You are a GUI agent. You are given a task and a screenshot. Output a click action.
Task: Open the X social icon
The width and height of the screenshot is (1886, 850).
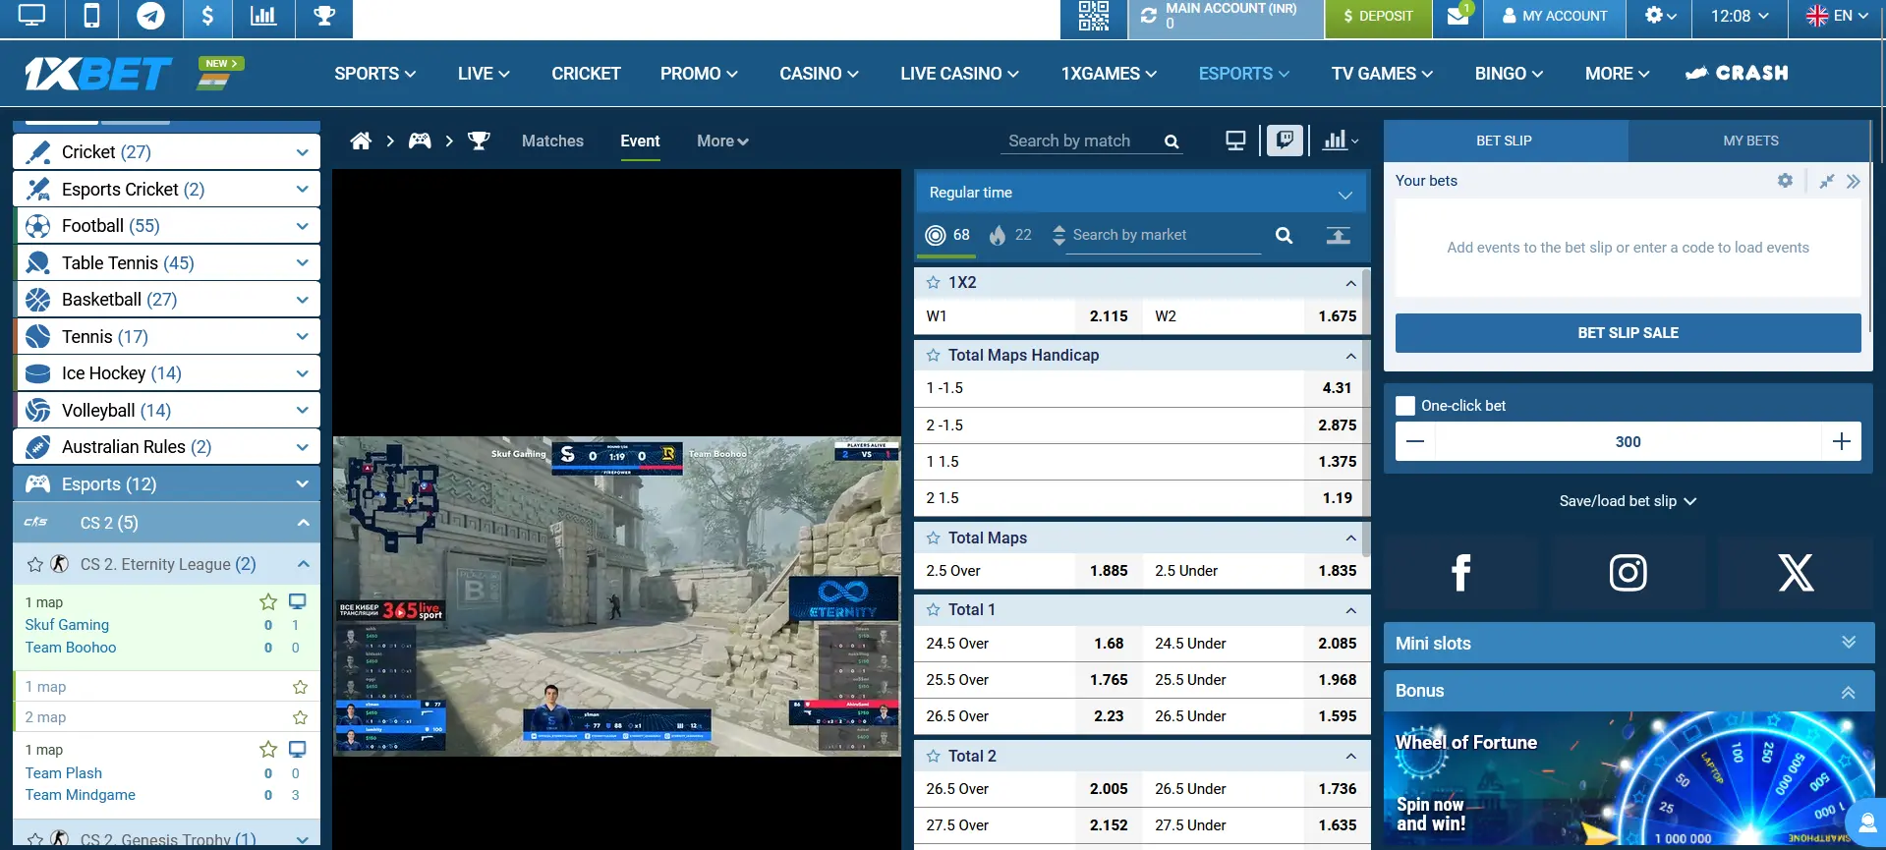click(x=1796, y=572)
